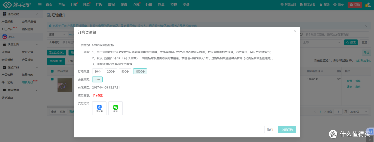Open the product thumbnail image
The height and width of the screenshot is (142, 374).
point(65,85)
